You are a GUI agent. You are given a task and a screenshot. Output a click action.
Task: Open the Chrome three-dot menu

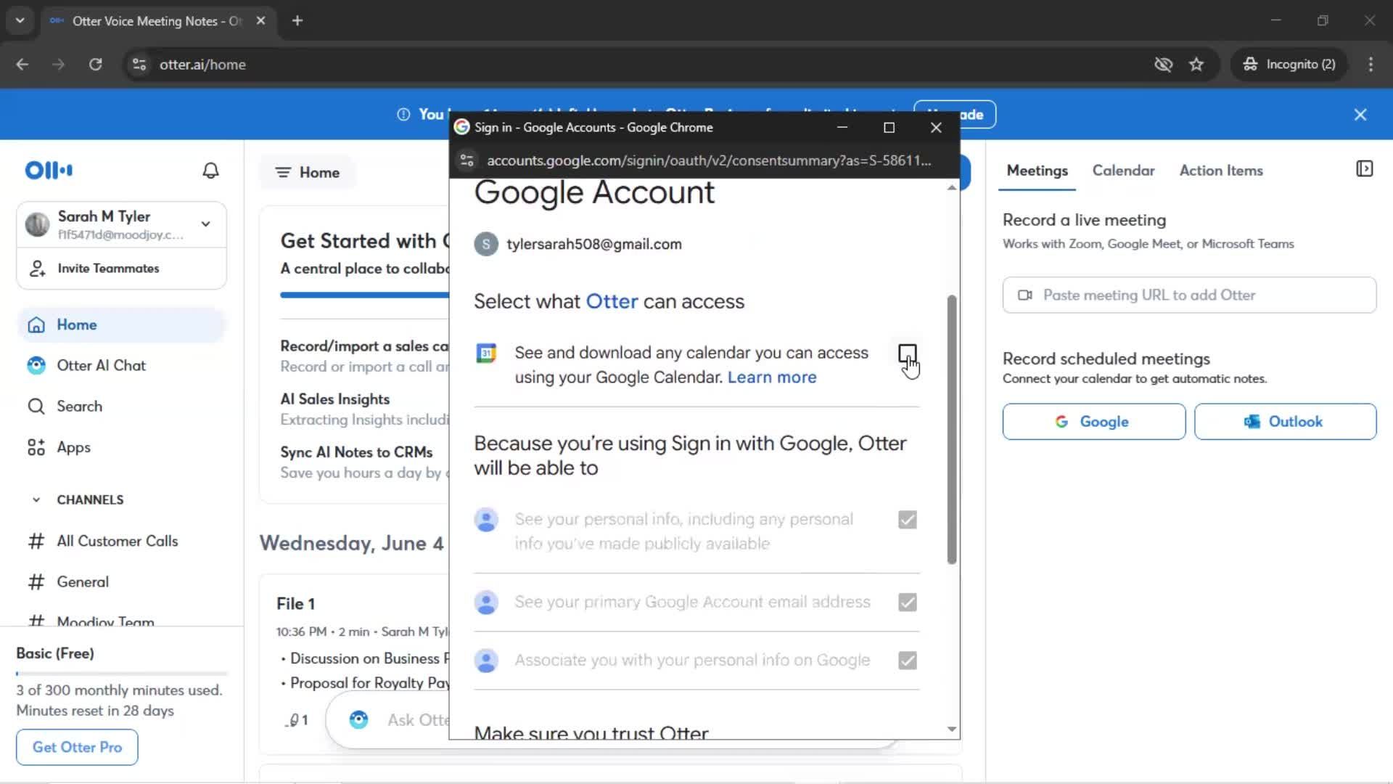pyautogui.click(x=1371, y=65)
